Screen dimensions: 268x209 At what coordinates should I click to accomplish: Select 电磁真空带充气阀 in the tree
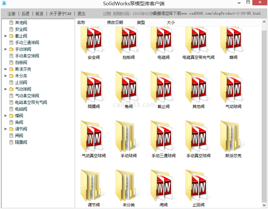pyautogui.click(x=31, y=102)
